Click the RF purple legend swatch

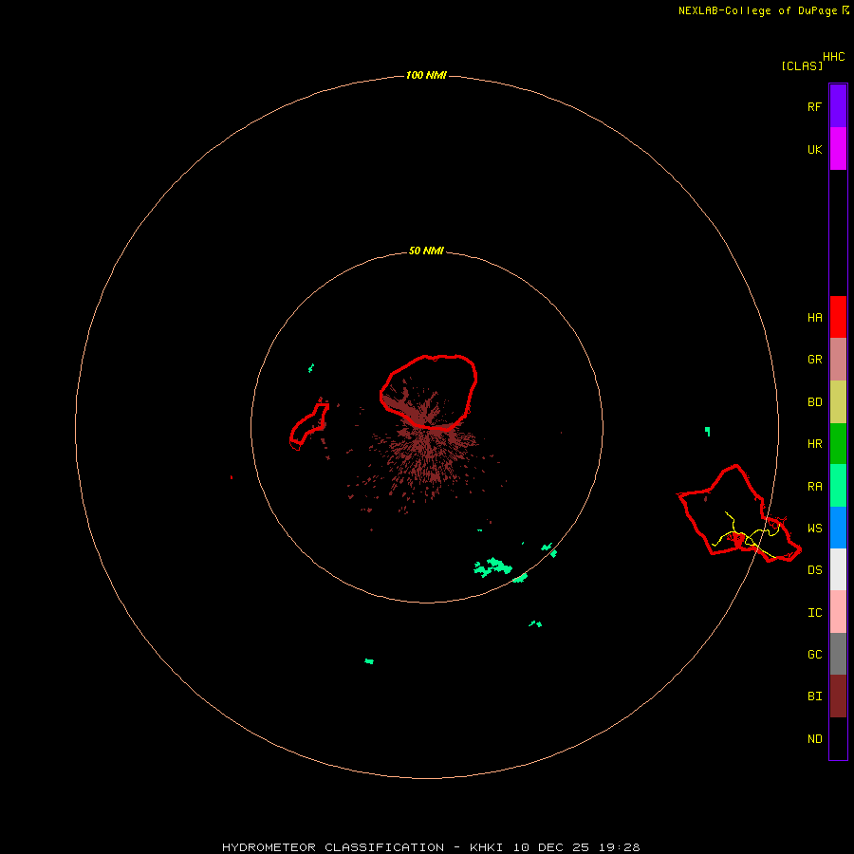tap(838, 106)
